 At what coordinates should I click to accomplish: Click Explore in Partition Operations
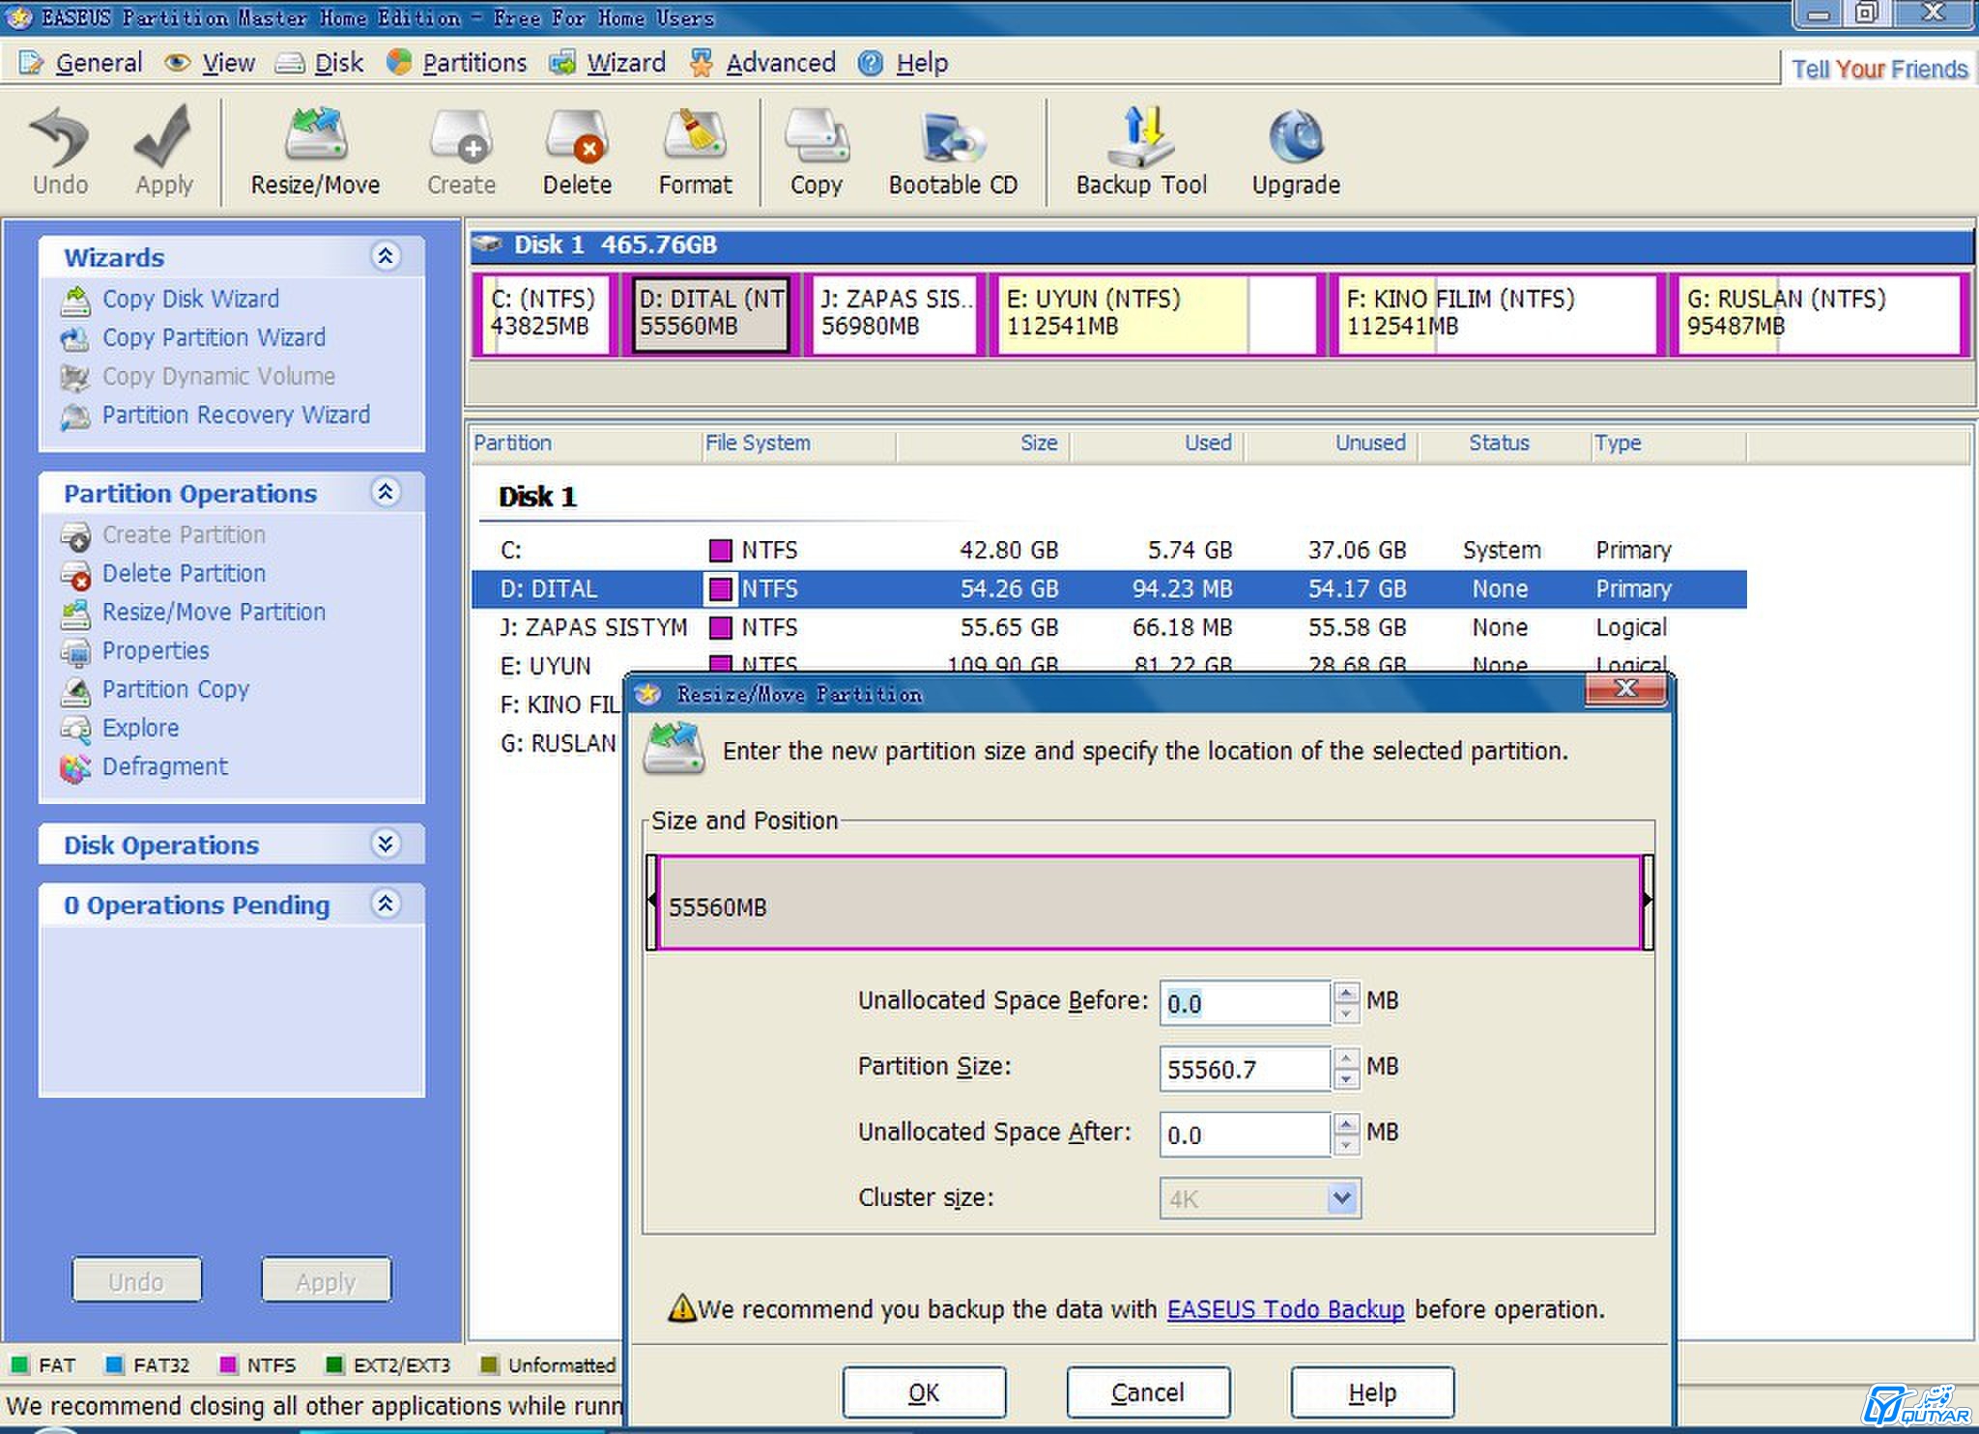coord(139,728)
